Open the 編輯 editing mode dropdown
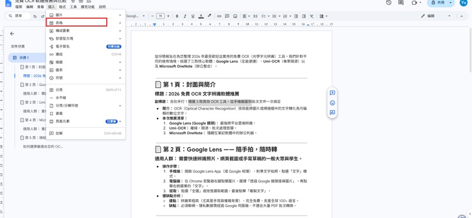The image size is (472, 218). point(436,16)
